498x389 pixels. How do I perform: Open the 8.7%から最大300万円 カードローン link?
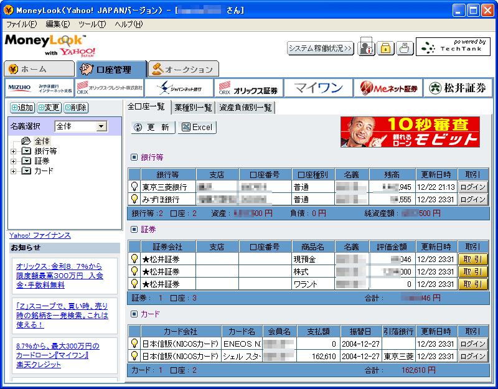[x=58, y=355]
